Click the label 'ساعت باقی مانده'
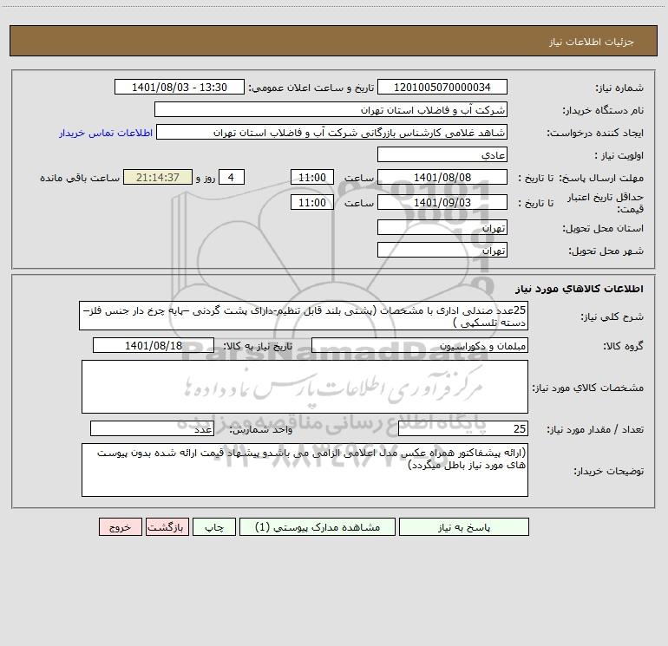Viewport: 668px width, 646px height. [x=80, y=178]
